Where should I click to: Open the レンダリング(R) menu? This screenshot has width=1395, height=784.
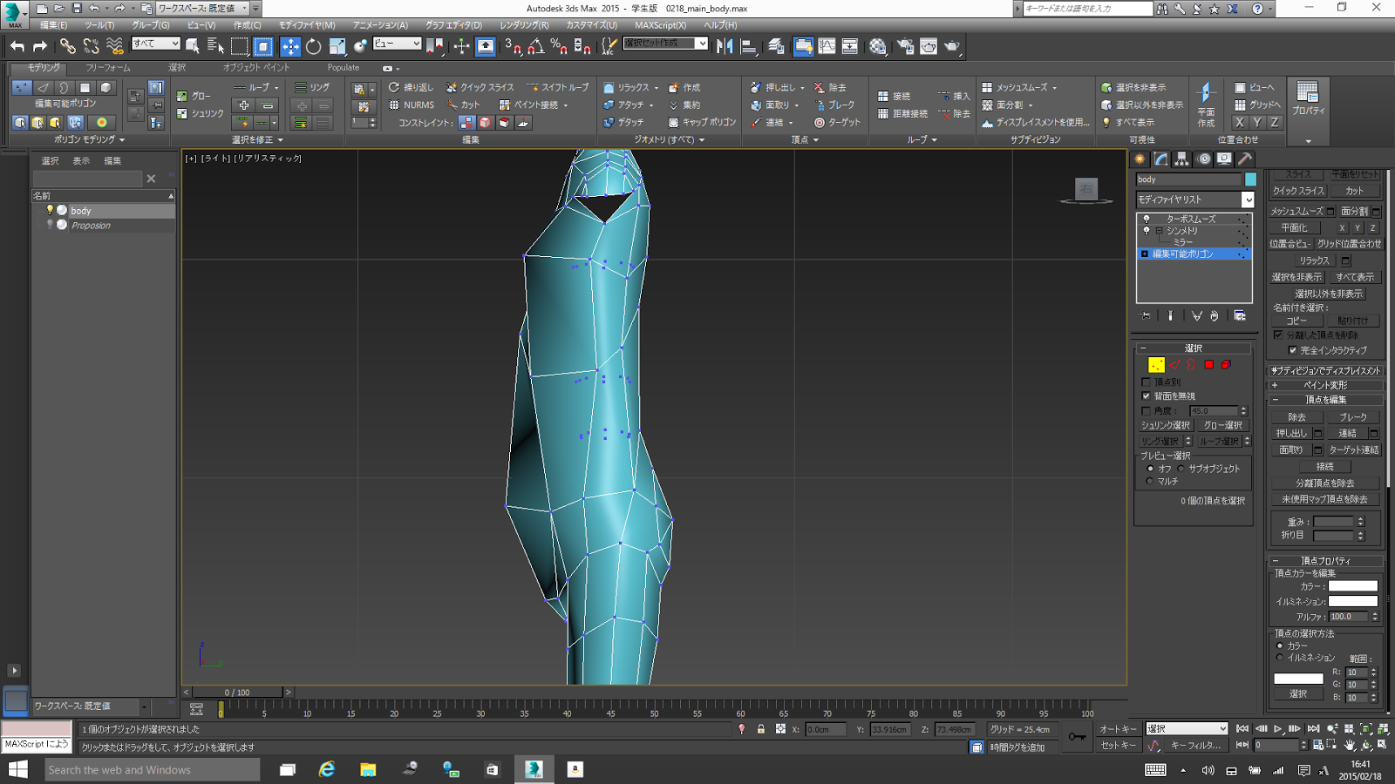tap(524, 25)
